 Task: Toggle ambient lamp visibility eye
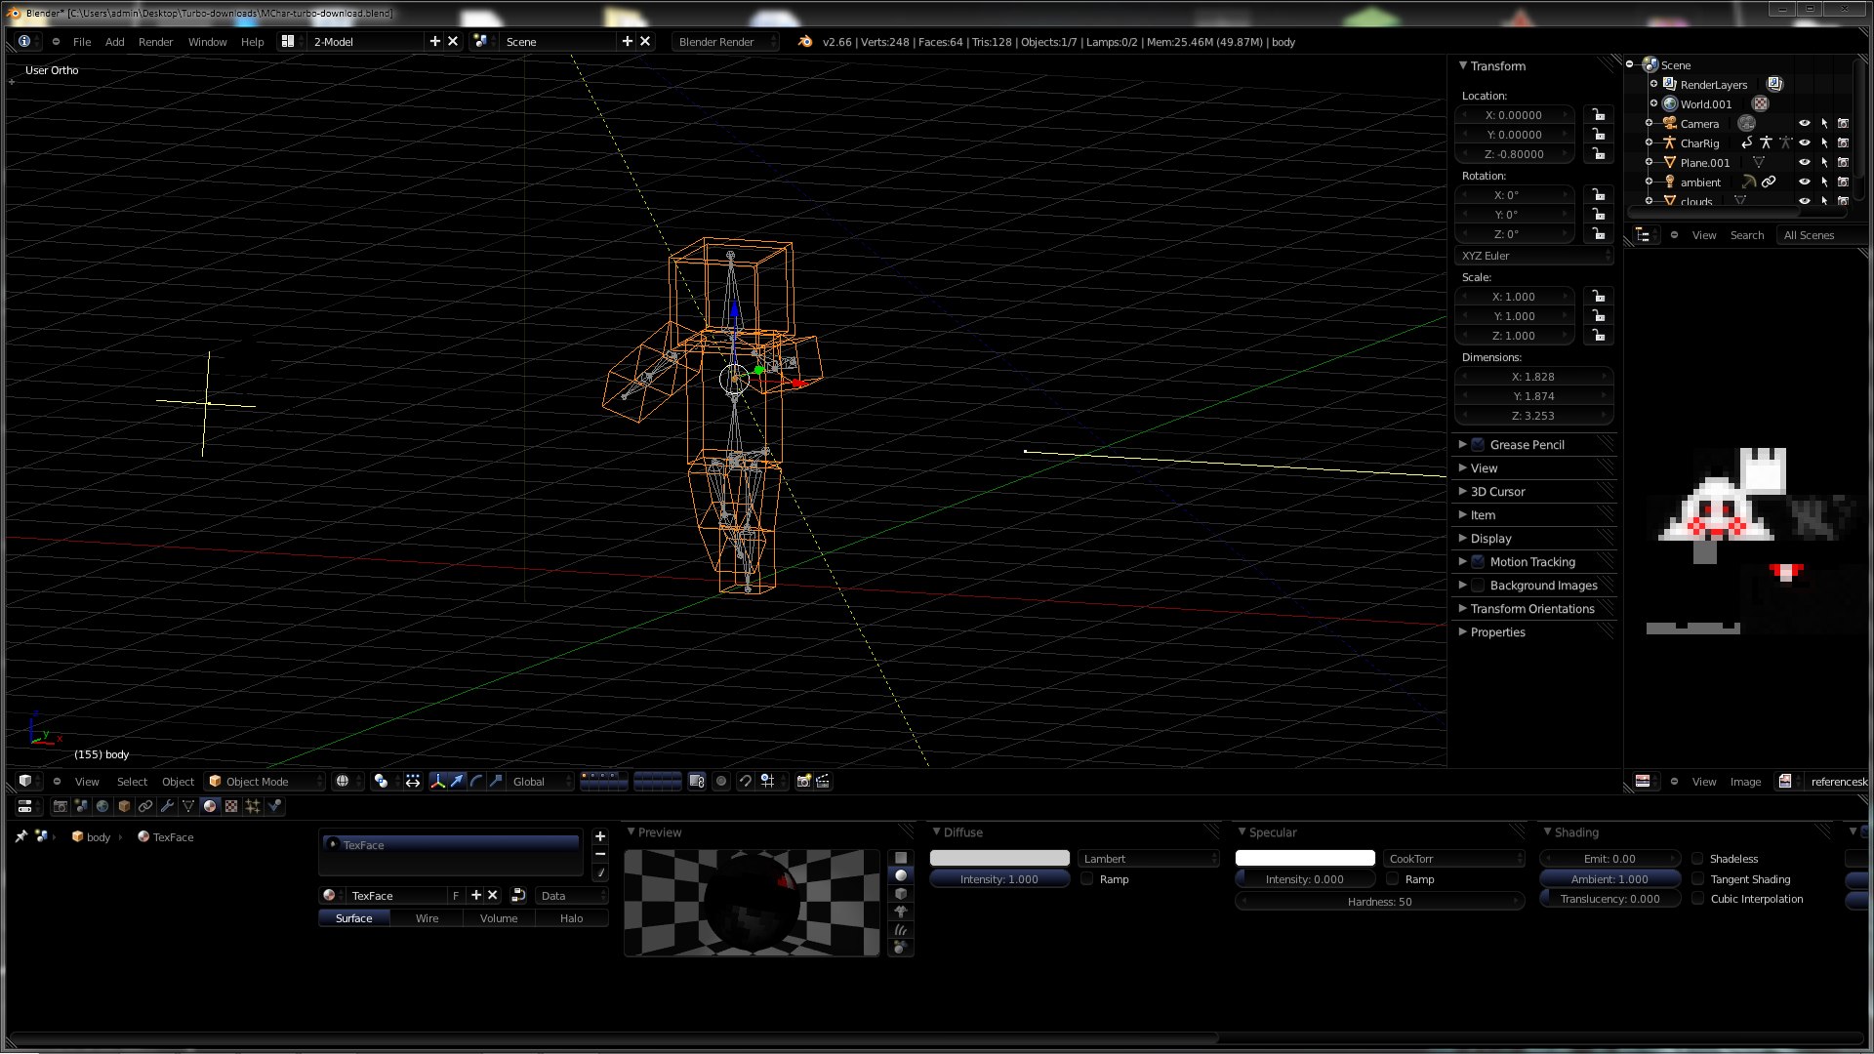(x=1804, y=182)
